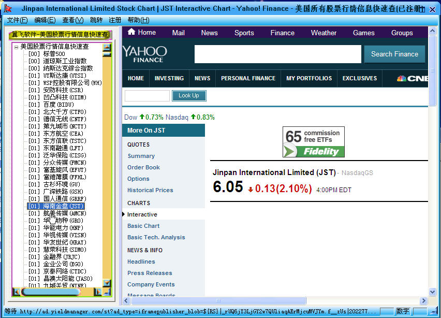Screen dimensions: 441x318
Task: Open the 文件(F) menu
Action: coord(17,20)
